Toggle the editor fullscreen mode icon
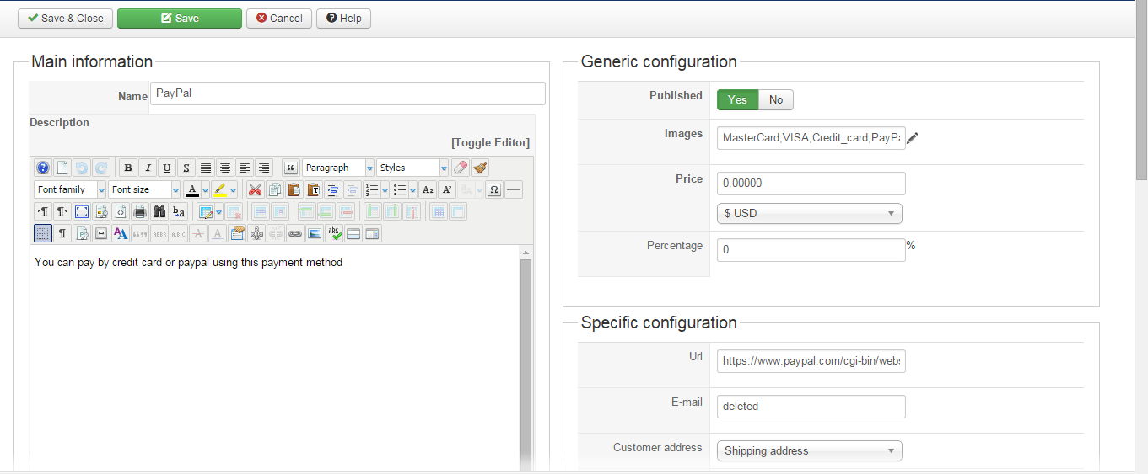Image resolution: width=1148 pixels, height=474 pixels. click(x=82, y=211)
